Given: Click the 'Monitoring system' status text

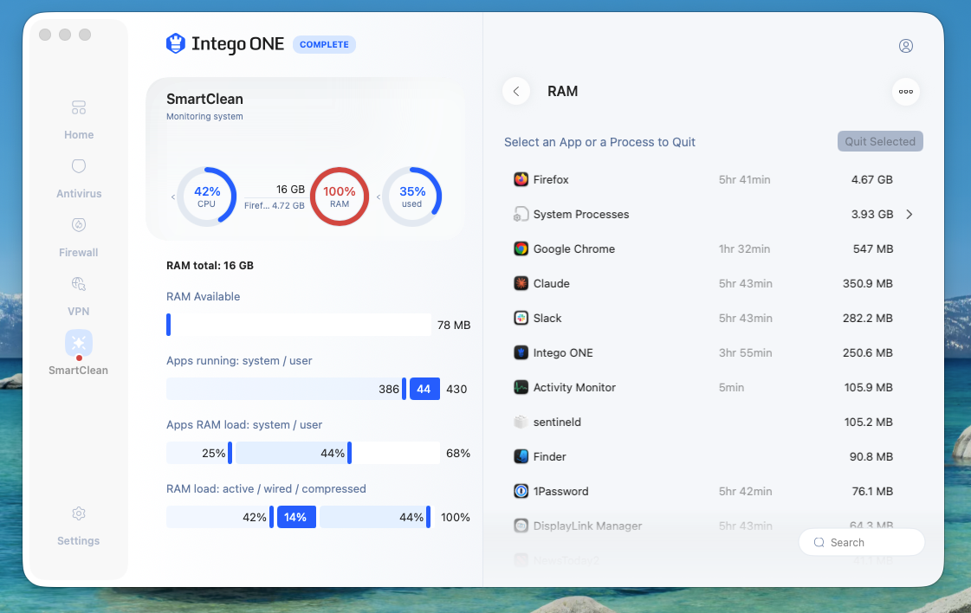Looking at the screenshot, I should (204, 116).
